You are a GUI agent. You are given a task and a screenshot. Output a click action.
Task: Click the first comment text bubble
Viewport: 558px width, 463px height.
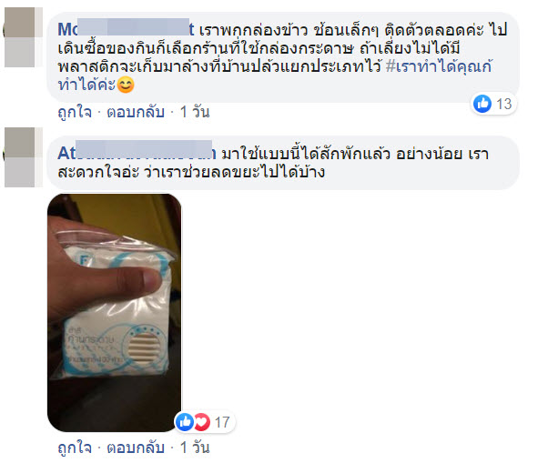click(283, 57)
